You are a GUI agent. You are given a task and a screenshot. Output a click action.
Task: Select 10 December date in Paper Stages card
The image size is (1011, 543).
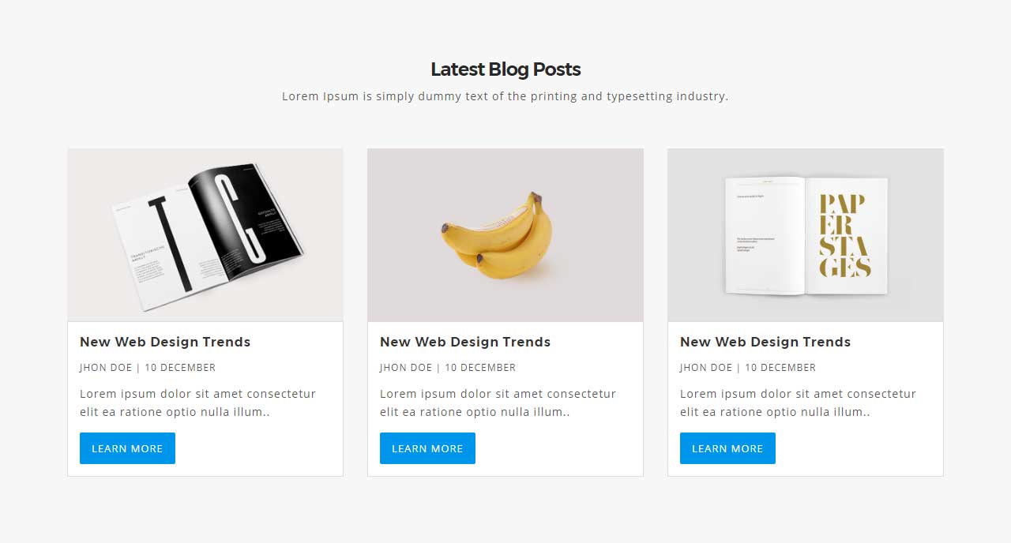[780, 368]
